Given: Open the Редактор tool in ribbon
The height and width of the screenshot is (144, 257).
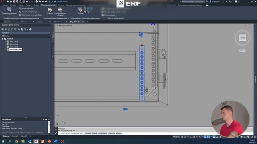Looking at the screenshot, I should [x=50, y=11].
